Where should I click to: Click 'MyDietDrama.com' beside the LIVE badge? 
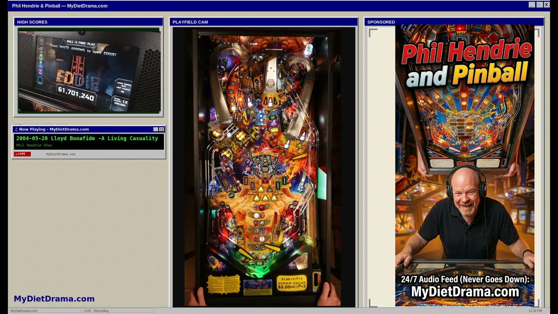click(x=61, y=154)
